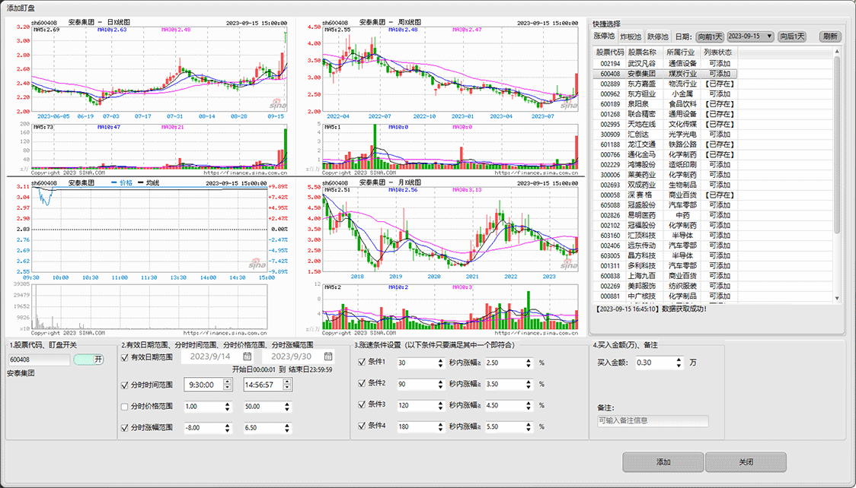
Task: Decrease the 14:56:57 end time
Action: (x=286, y=388)
